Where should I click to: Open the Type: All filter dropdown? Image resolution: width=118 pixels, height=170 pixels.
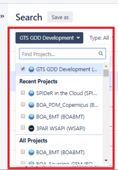102,38
